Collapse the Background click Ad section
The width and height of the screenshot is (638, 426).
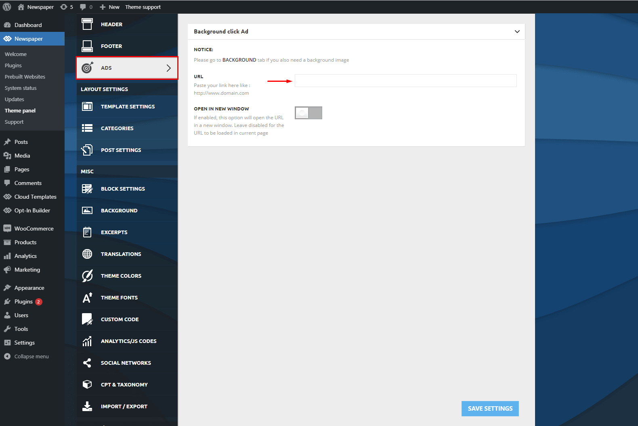pyautogui.click(x=517, y=31)
